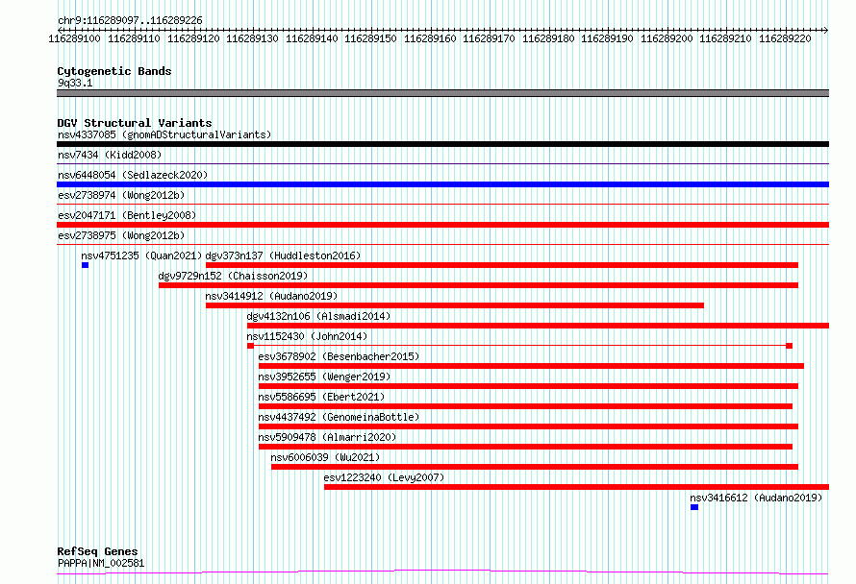Screen dimensions: 856x584
Task: Click the gray 9q33.1 cytogenetic band bar
Action: coord(442,93)
